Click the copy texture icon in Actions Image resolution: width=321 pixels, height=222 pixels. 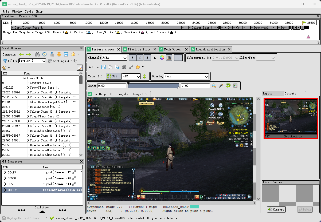pos(110,67)
